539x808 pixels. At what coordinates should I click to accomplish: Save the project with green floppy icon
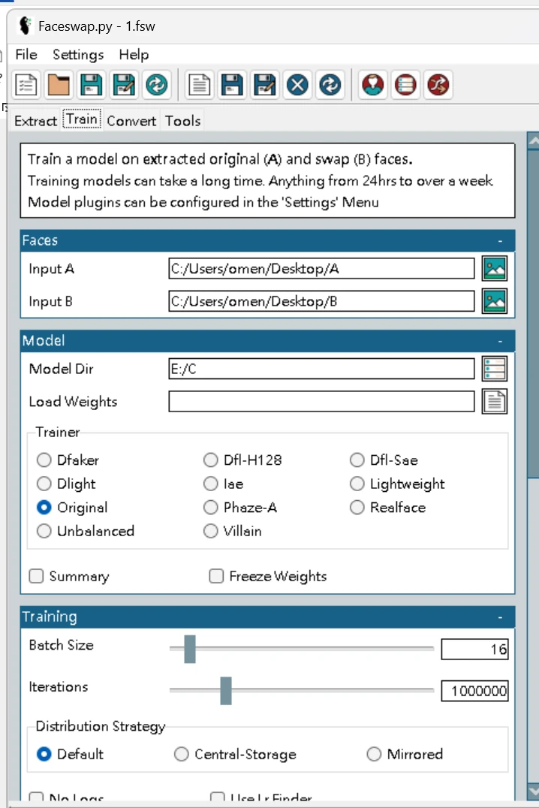point(92,85)
